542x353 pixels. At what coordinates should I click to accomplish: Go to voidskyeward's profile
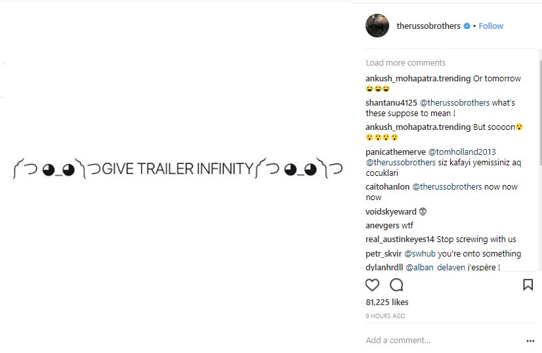click(x=390, y=212)
